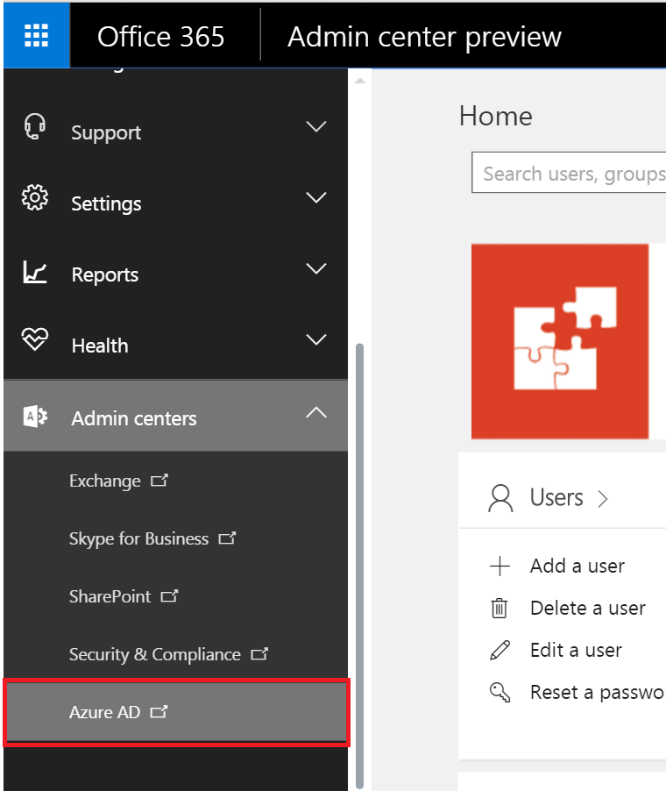The image size is (666, 791).
Task: Open the Exchange admin center
Action: (x=105, y=481)
